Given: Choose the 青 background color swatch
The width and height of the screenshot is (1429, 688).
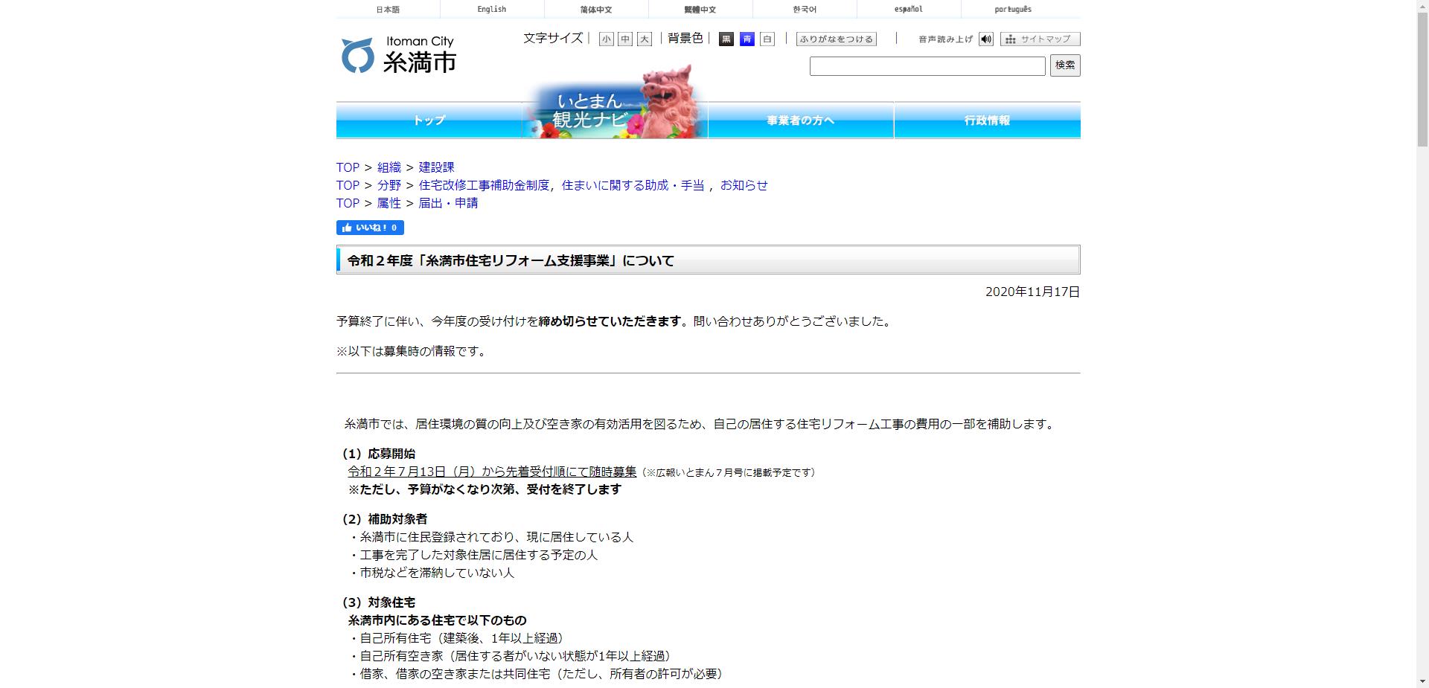Looking at the screenshot, I should pos(747,39).
